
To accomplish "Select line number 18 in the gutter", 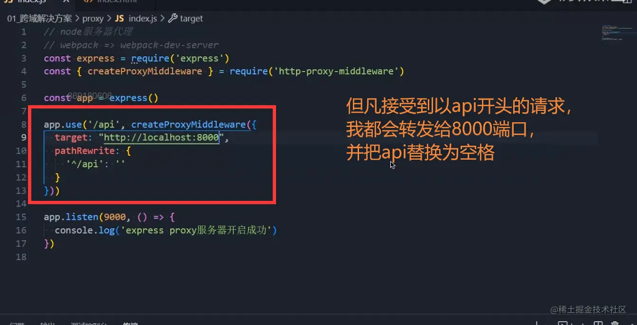I will click(21, 257).
